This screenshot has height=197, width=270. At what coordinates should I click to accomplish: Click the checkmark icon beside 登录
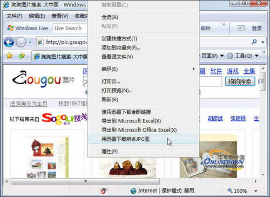click(241, 28)
